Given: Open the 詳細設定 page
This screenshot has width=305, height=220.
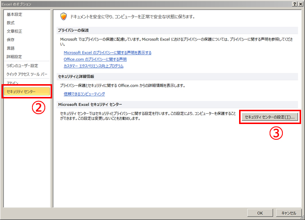Looking at the screenshot, I should coord(14,57).
